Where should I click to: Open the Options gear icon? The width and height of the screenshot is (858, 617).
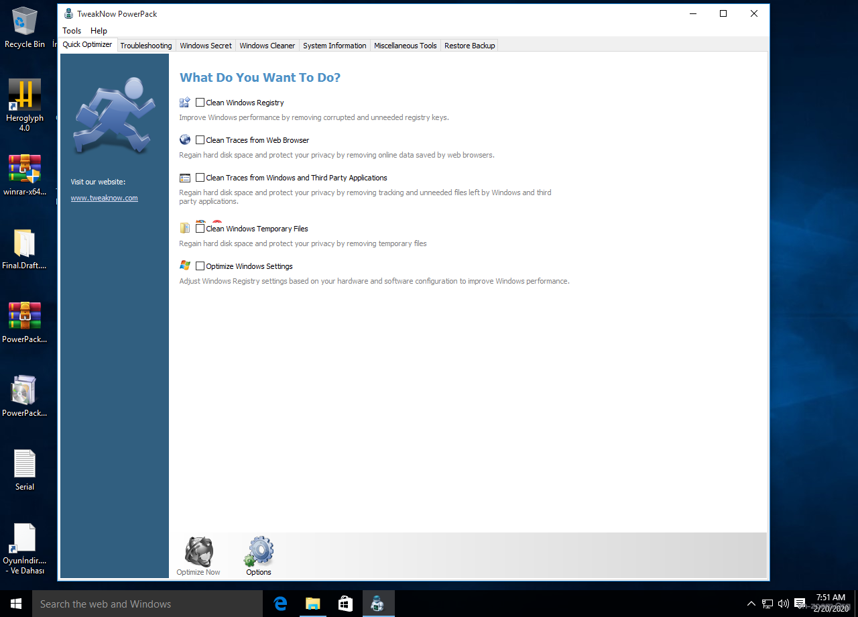tap(259, 553)
